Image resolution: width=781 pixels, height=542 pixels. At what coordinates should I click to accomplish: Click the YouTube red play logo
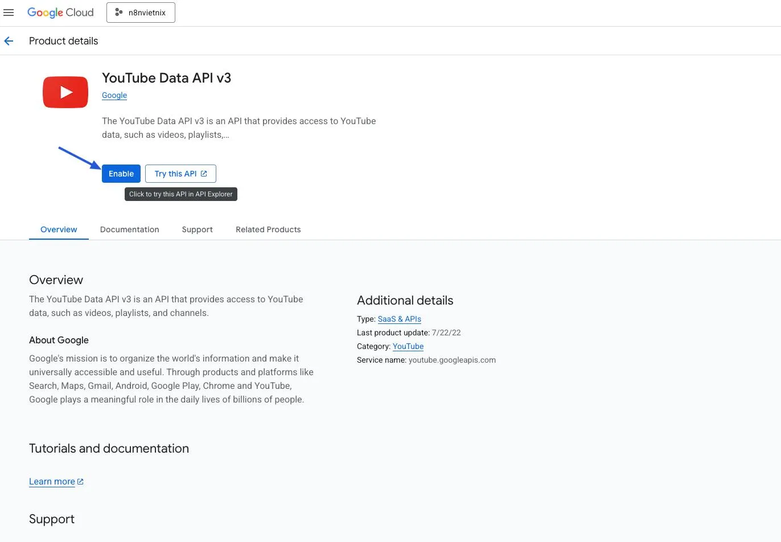coord(65,92)
